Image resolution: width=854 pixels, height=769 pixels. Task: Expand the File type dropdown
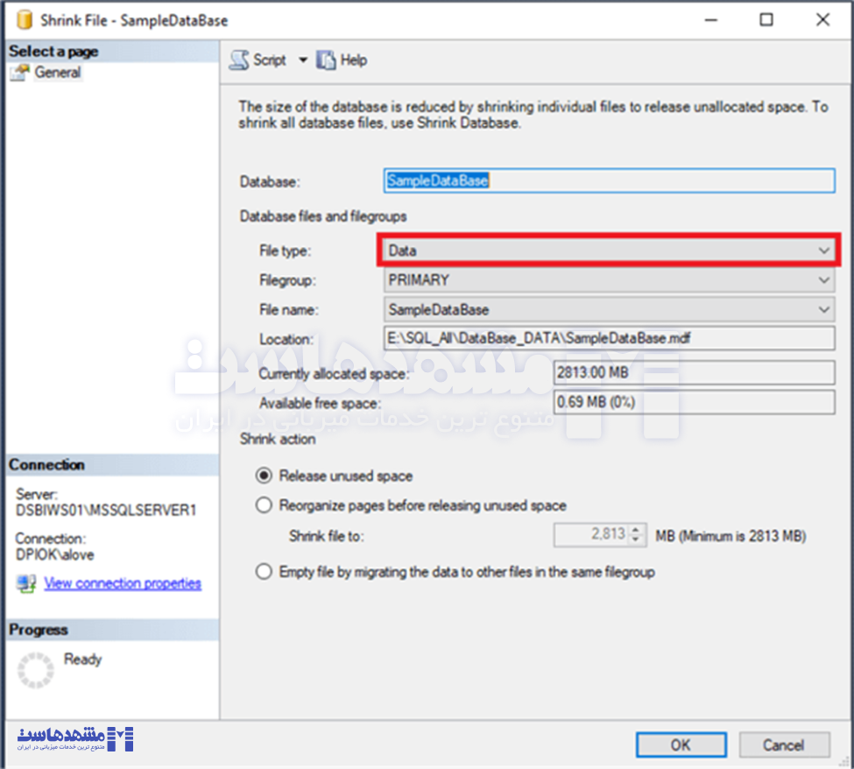(823, 250)
